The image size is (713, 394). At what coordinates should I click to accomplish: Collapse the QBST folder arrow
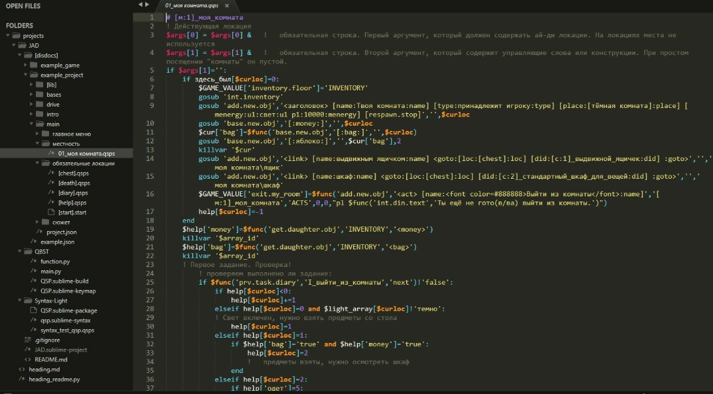(20, 251)
